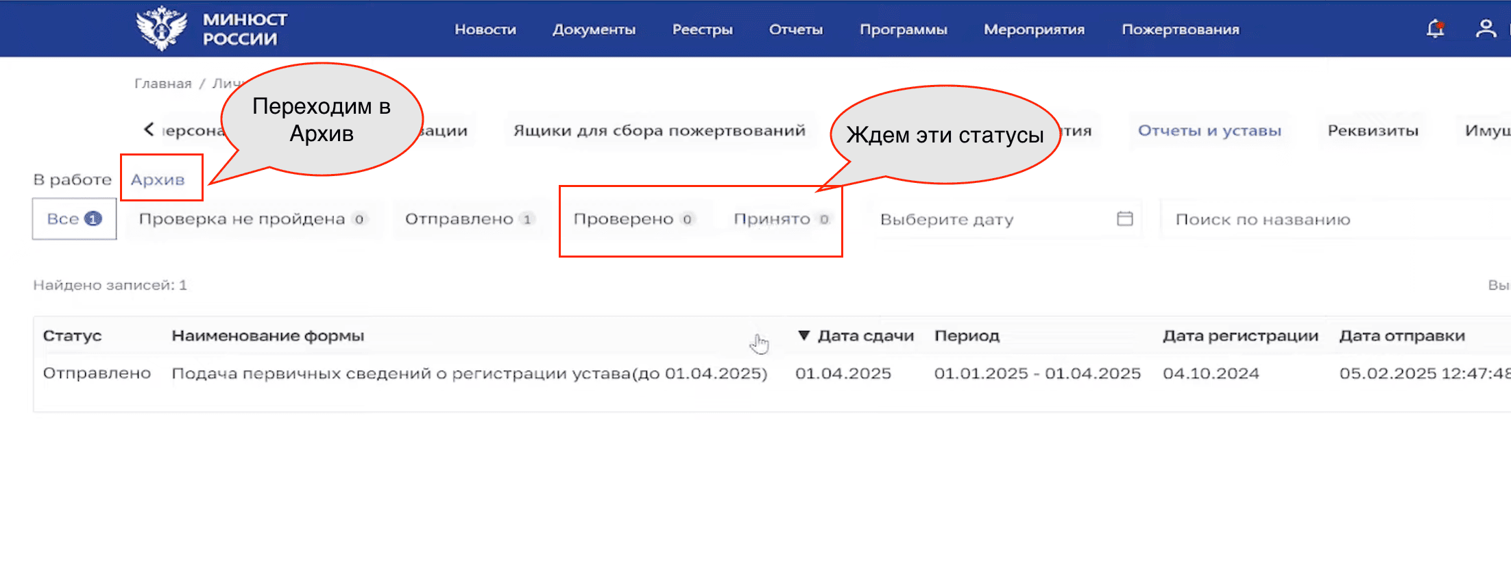
Task: Open the user profile icon
Action: [1486, 29]
